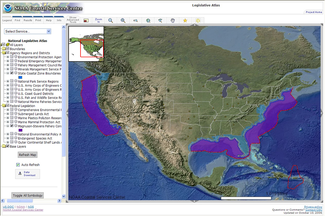
Task: Activate the pan hand tool
Action: pos(173,21)
